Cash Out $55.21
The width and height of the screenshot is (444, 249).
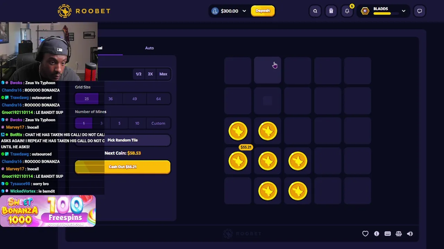coord(123,167)
